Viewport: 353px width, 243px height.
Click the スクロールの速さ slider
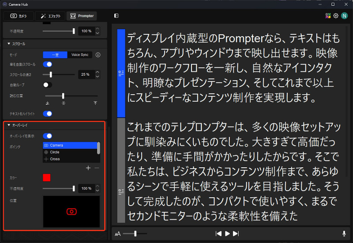[x=59, y=74]
